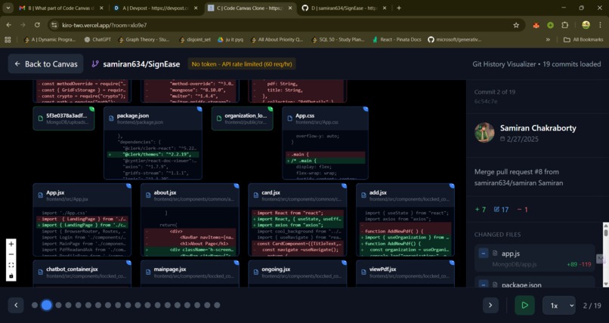The height and width of the screenshot is (323, 609).
Task: Zoom in with the canvas plus control
Action: pos(11,244)
